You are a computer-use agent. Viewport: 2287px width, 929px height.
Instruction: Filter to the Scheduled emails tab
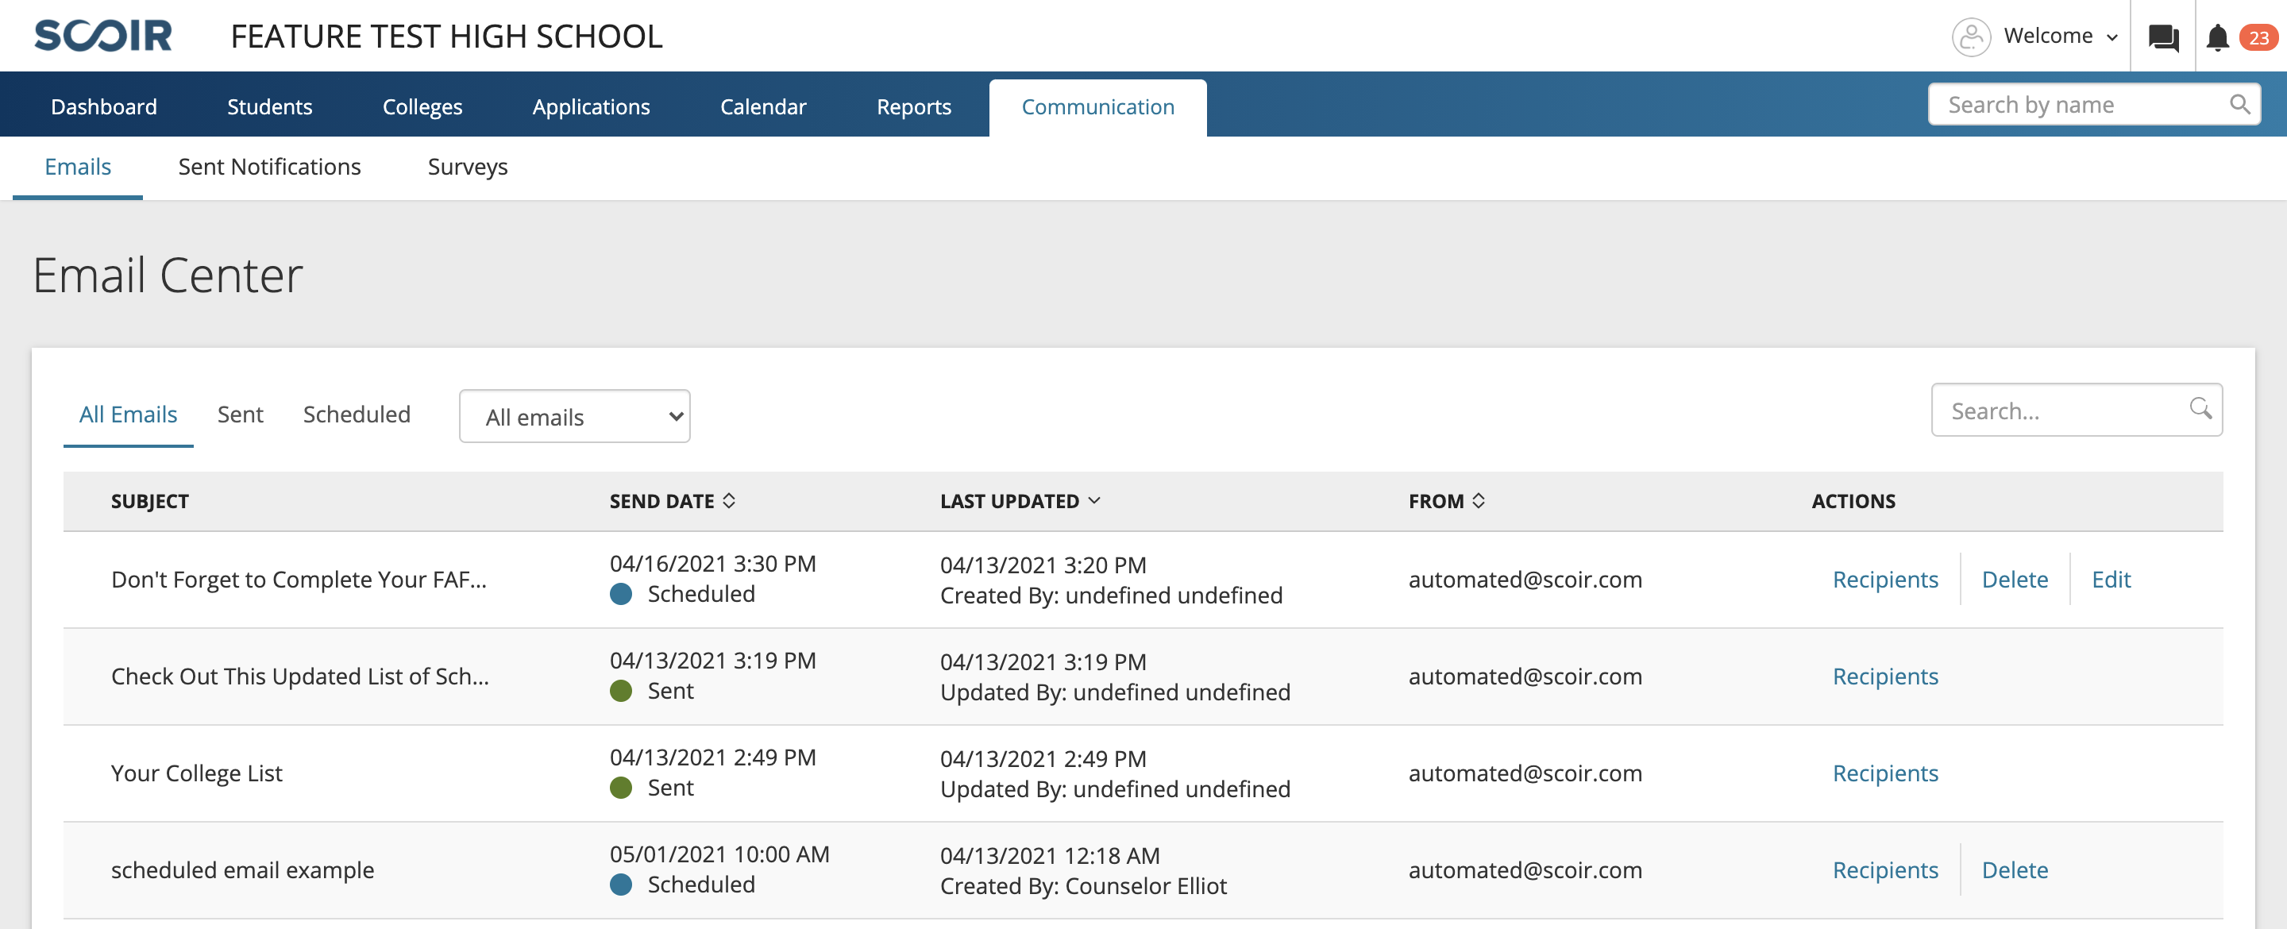pos(356,414)
